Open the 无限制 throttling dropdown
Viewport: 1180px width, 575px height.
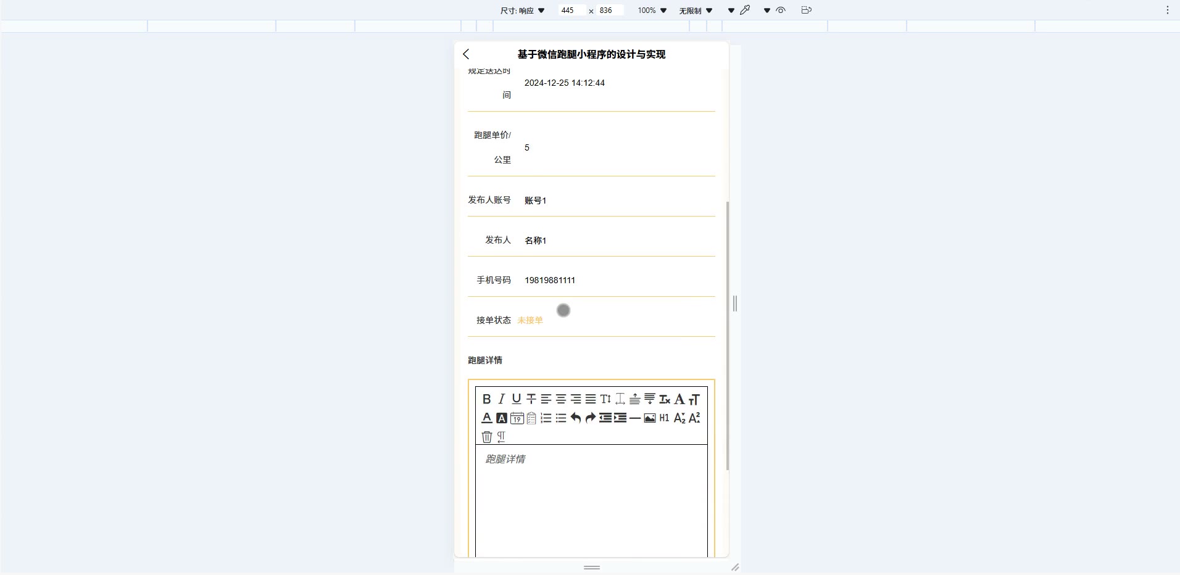coord(696,10)
